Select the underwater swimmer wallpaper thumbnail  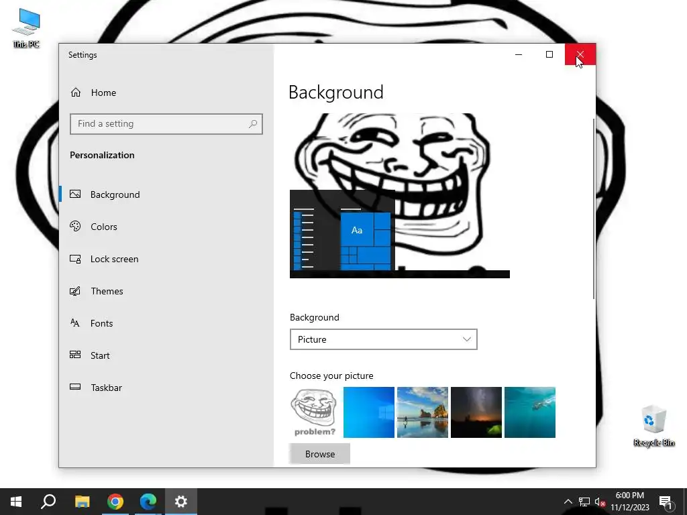pos(530,412)
